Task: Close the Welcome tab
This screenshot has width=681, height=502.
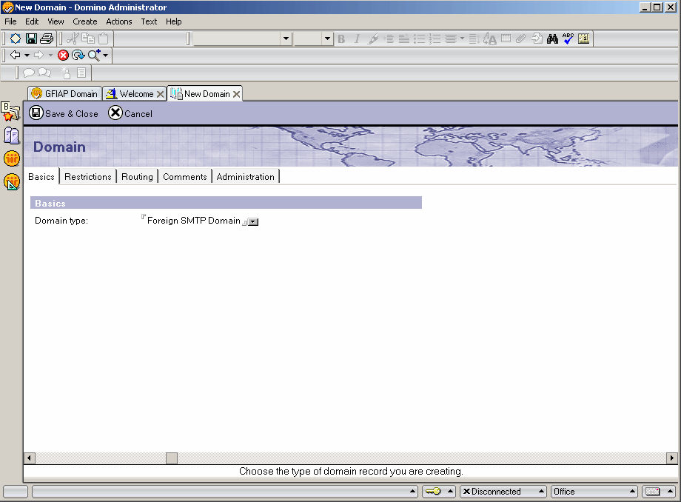Action: [x=160, y=94]
